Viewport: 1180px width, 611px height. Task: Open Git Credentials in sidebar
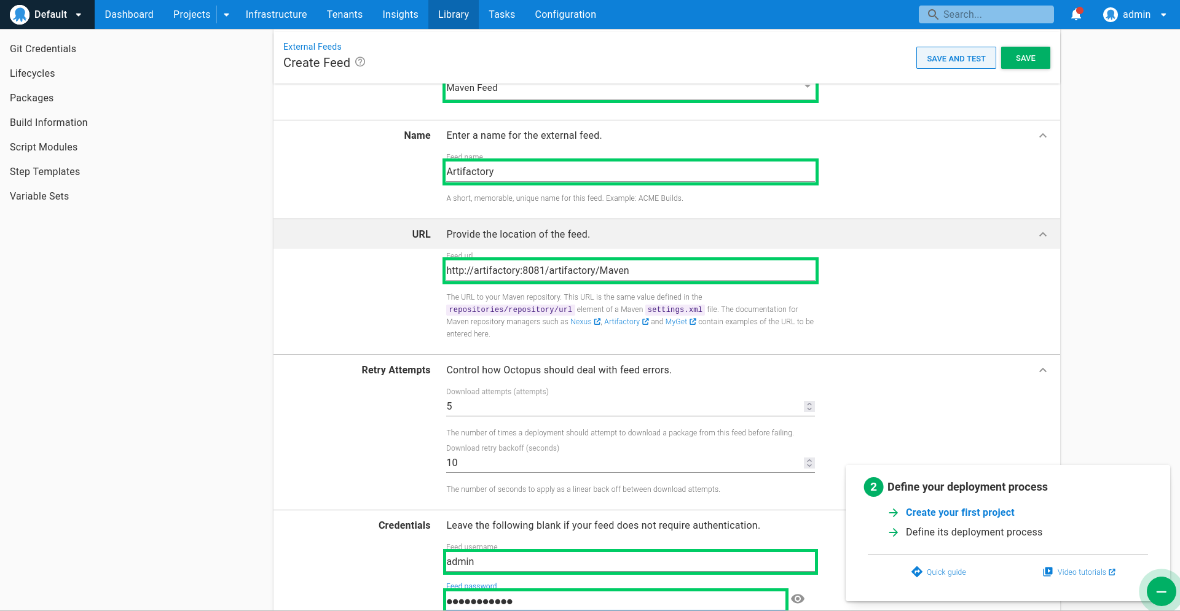coord(43,49)
